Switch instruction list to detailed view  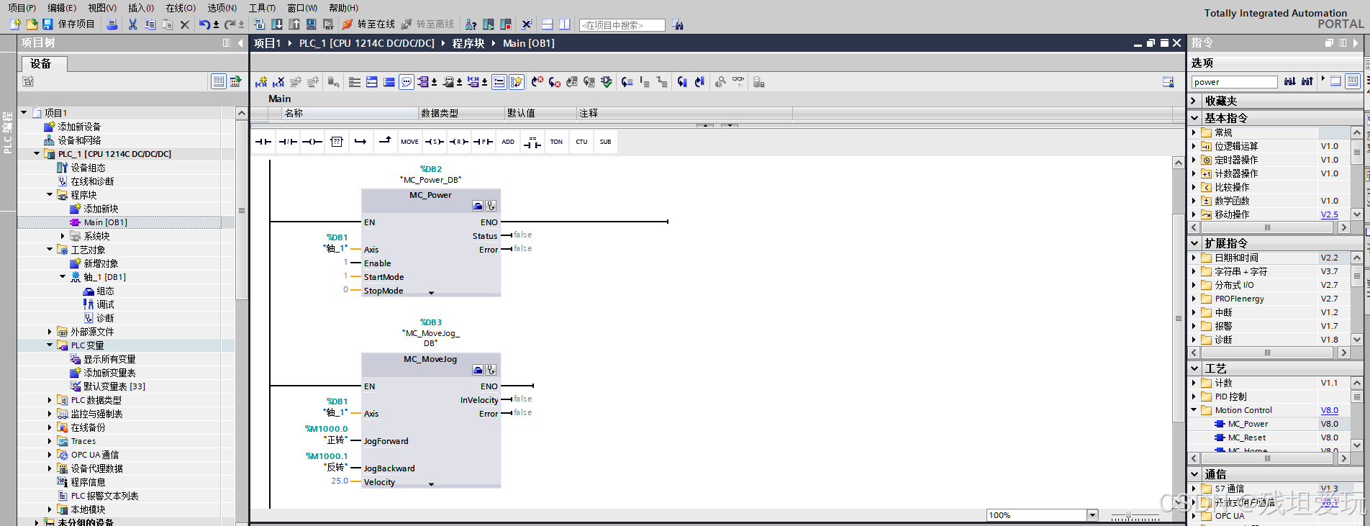(x=1353, y=81)
